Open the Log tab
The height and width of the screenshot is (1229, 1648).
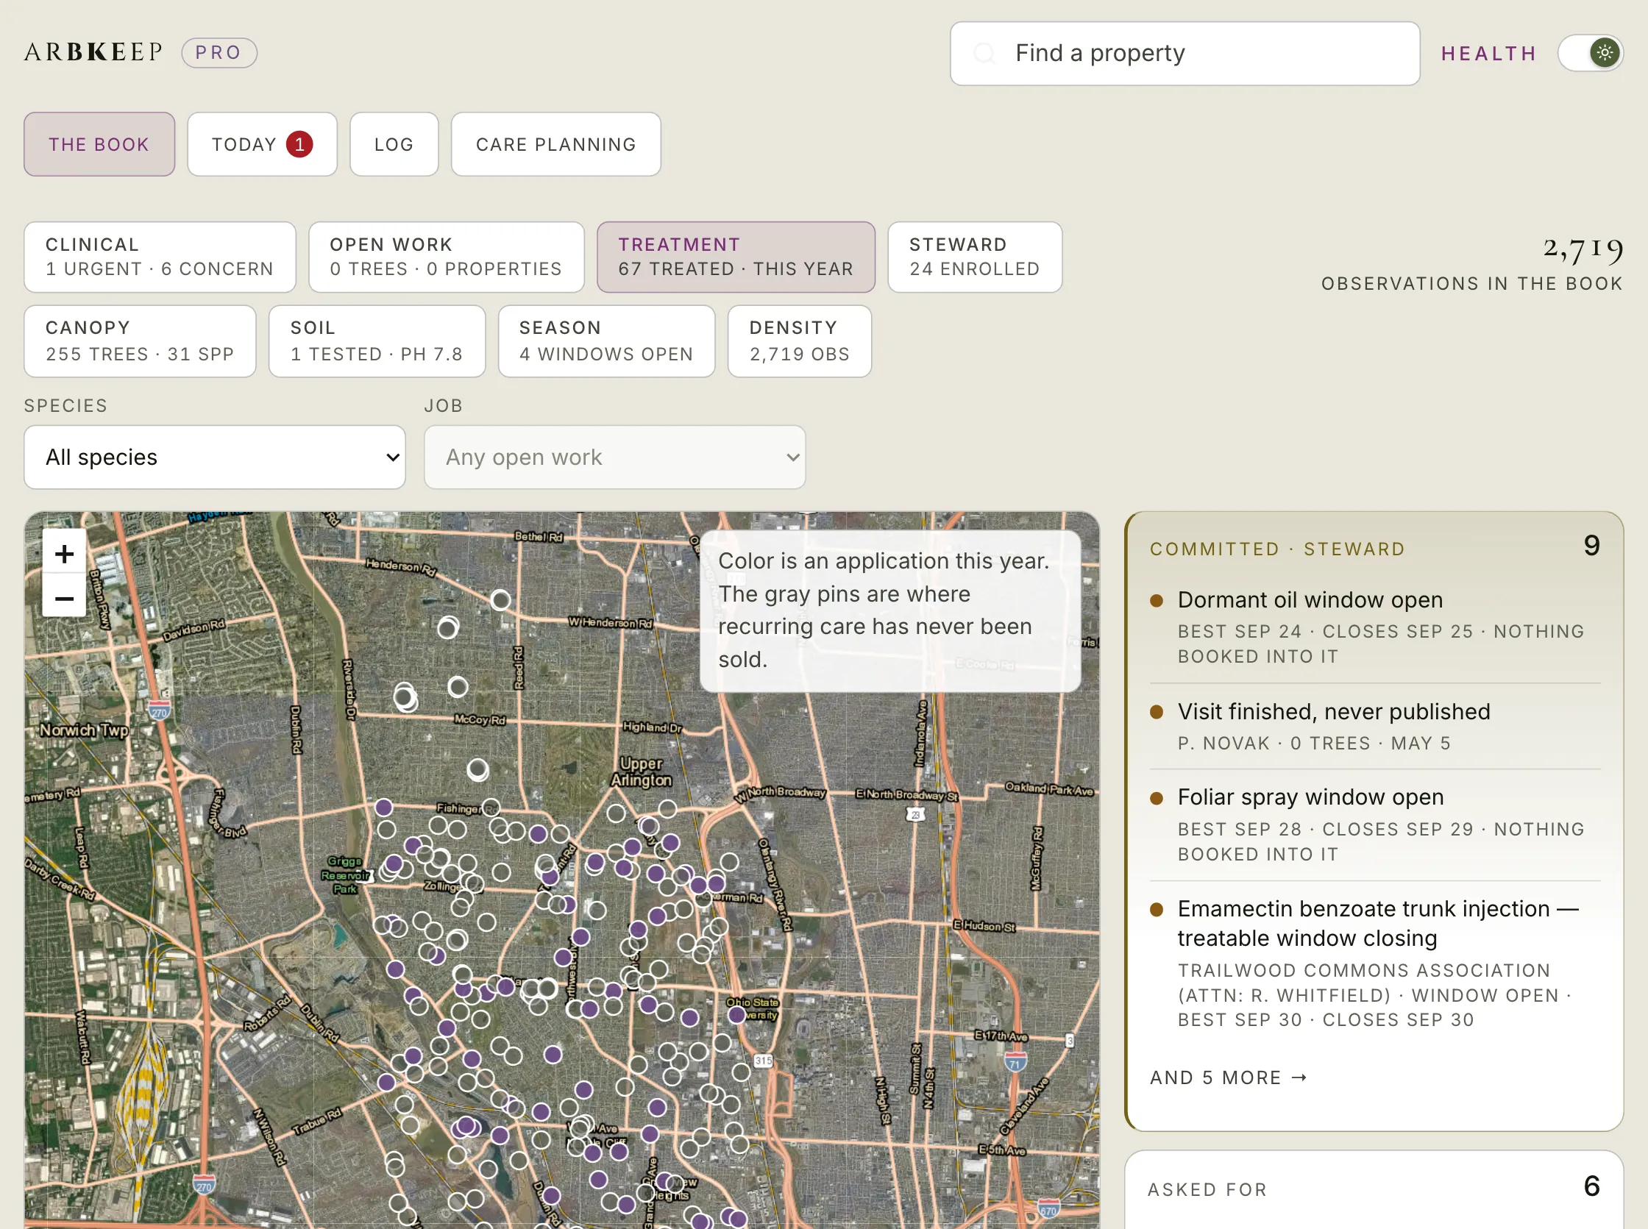pos(394,144)
